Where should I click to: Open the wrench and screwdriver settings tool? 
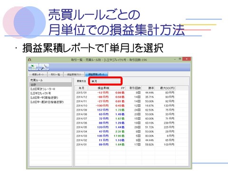[44, 67]
